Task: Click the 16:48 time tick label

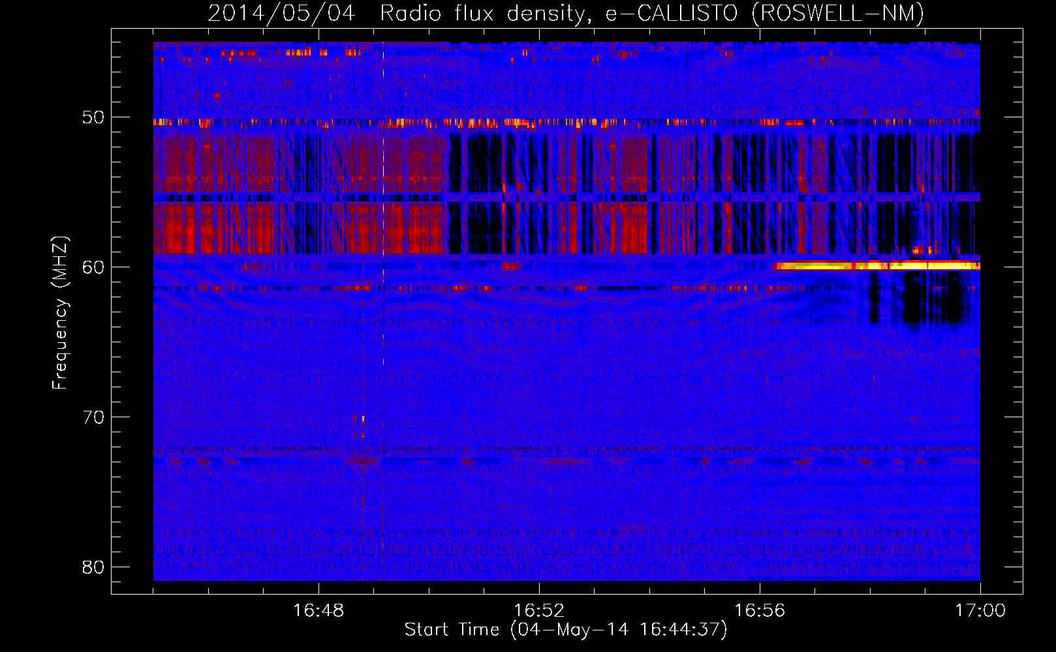Action: coord(318,610)
